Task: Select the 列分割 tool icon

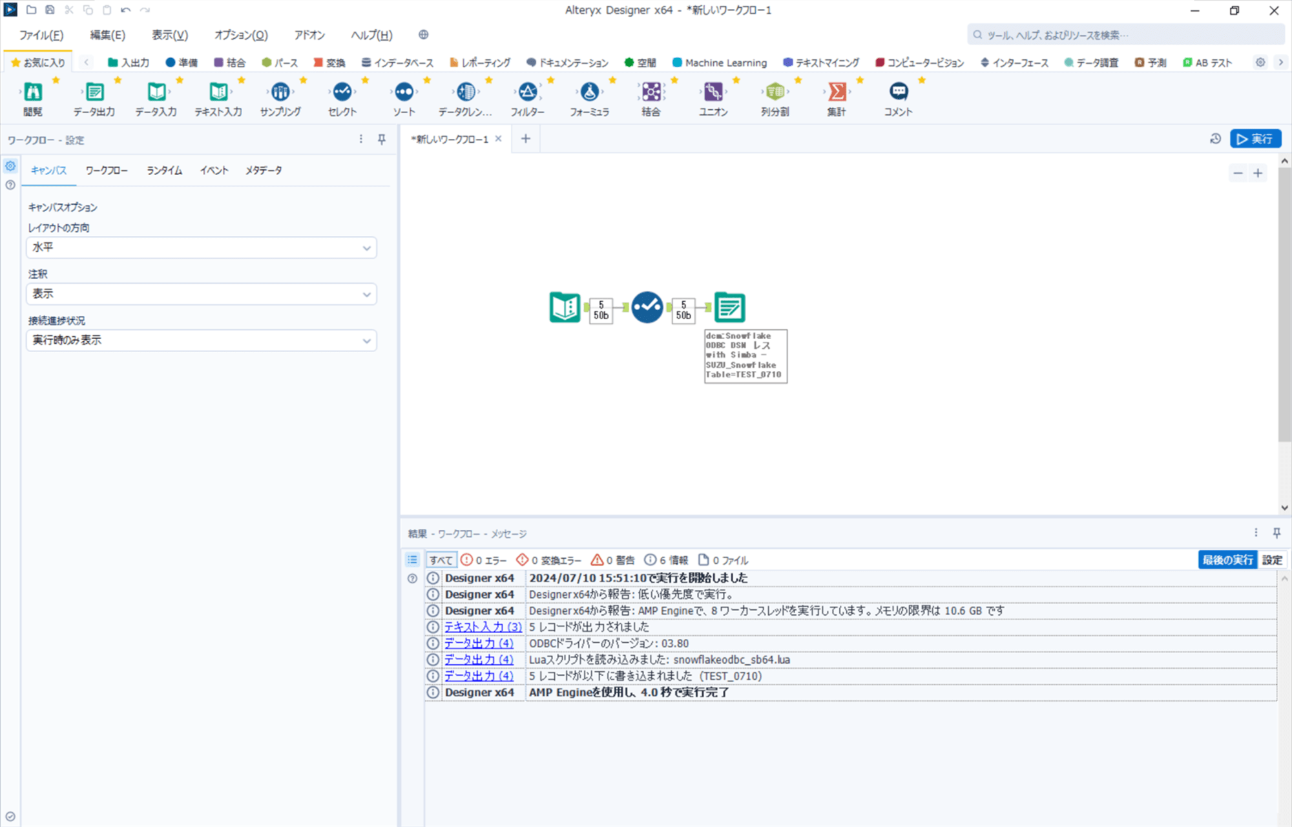Action: coord(775,92)
